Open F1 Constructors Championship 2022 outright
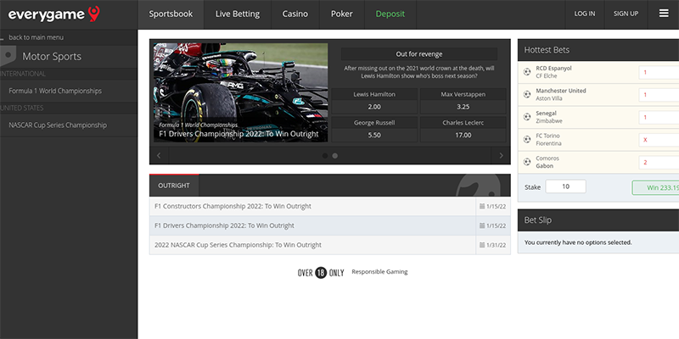This screenshot has height=339, width=679. 330,206
